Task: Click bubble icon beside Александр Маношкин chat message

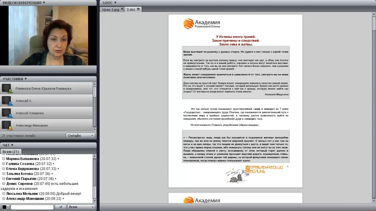Action: (x=4, y=199)
